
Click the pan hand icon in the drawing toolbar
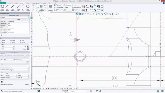112,14
